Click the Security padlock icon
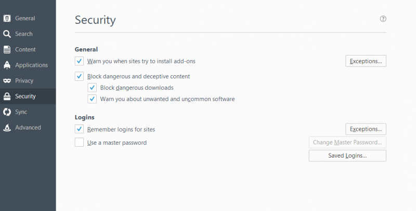 7,96
